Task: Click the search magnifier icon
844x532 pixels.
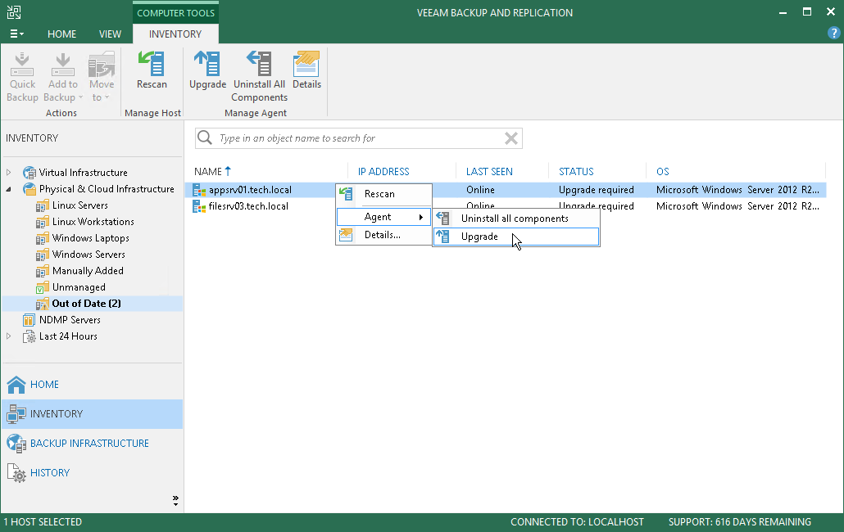Action: (x=205, y=138)
